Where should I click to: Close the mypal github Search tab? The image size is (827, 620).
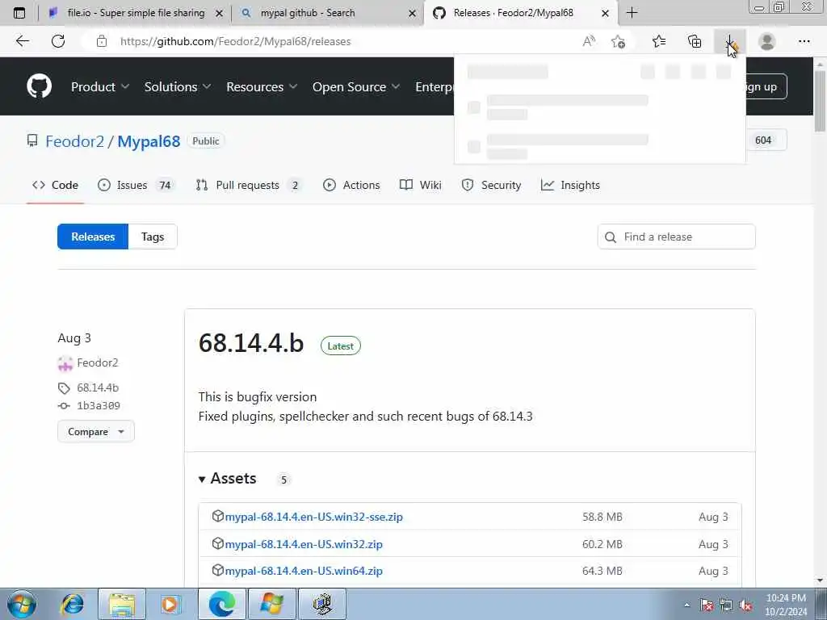coord(413,13)
